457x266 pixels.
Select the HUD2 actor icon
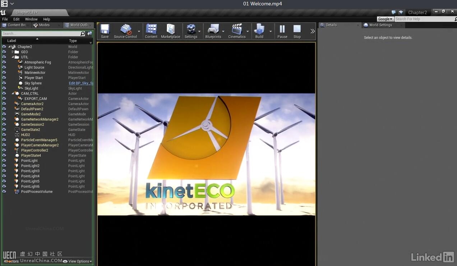[17, 135]
